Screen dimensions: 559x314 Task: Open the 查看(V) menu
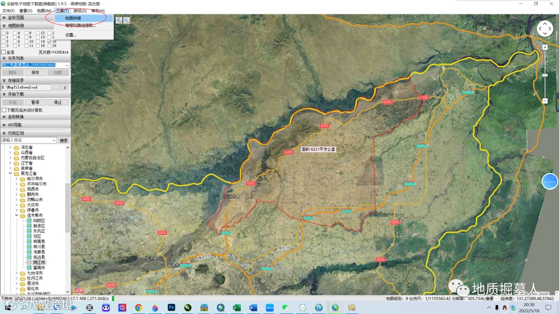point(26,11)
